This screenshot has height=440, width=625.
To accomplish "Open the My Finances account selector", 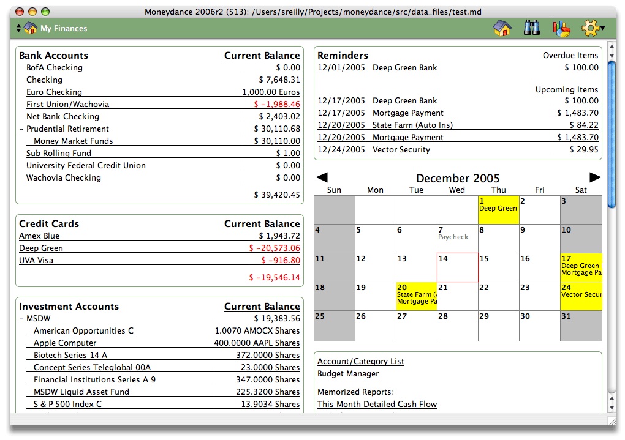I will click(52, 28).
